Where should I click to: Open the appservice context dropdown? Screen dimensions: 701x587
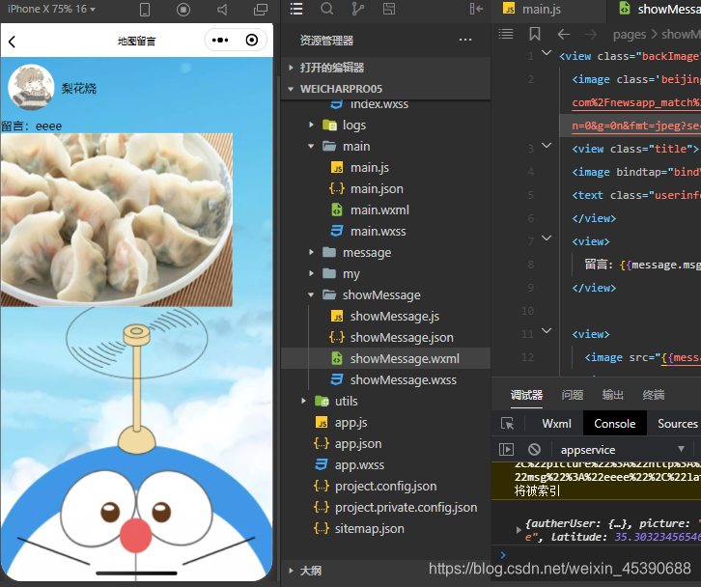point(622,450)
